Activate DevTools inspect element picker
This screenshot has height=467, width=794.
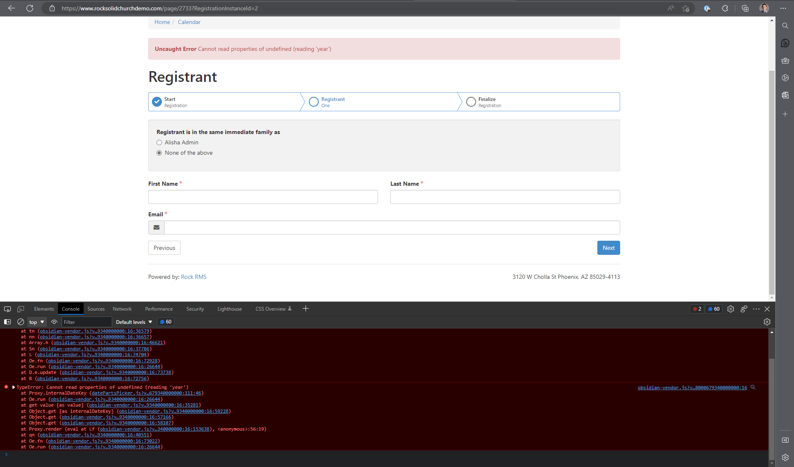point(7,309)
